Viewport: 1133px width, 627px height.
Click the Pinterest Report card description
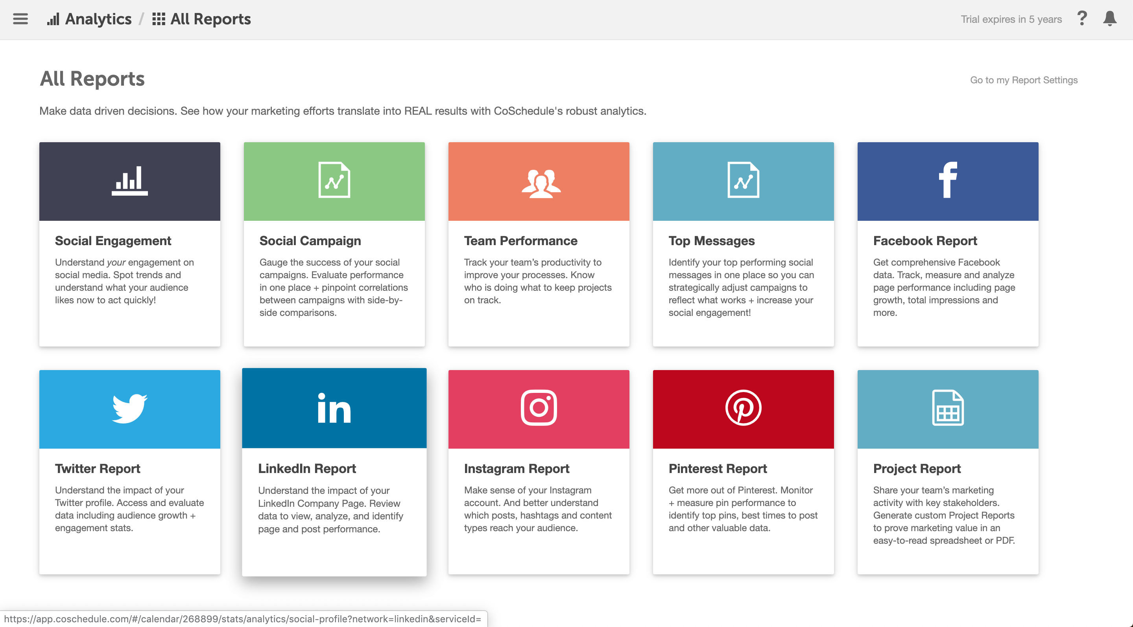pos(743,509)
